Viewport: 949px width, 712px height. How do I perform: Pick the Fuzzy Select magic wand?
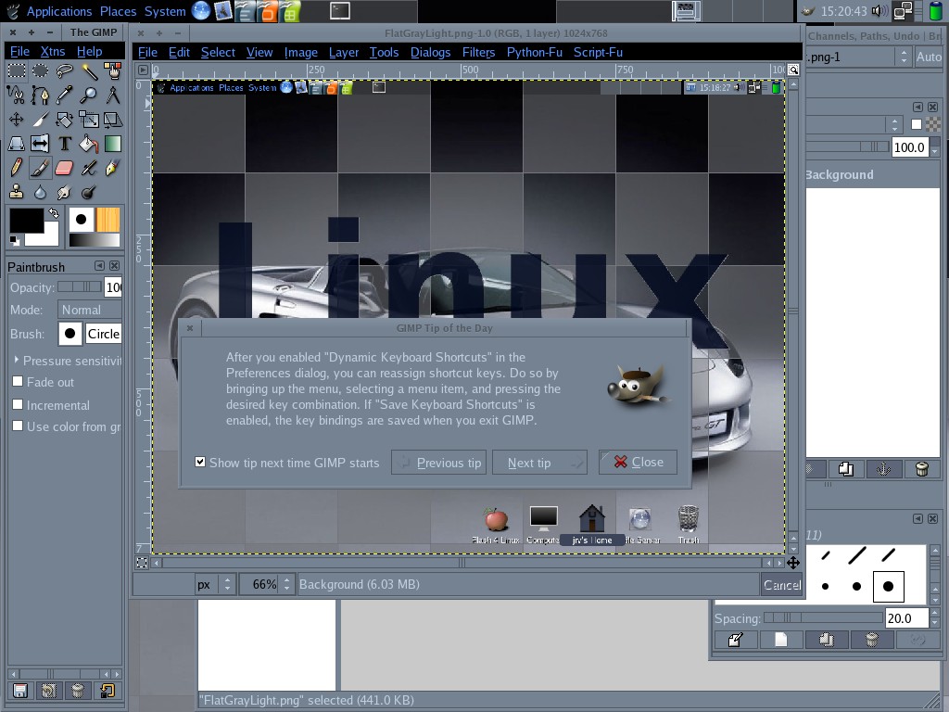(x=89, y=70)
